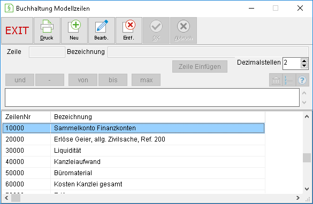The image size is (313, 204).
Task: Confirm with the OK checkmark button
Action: click(156, 30)
